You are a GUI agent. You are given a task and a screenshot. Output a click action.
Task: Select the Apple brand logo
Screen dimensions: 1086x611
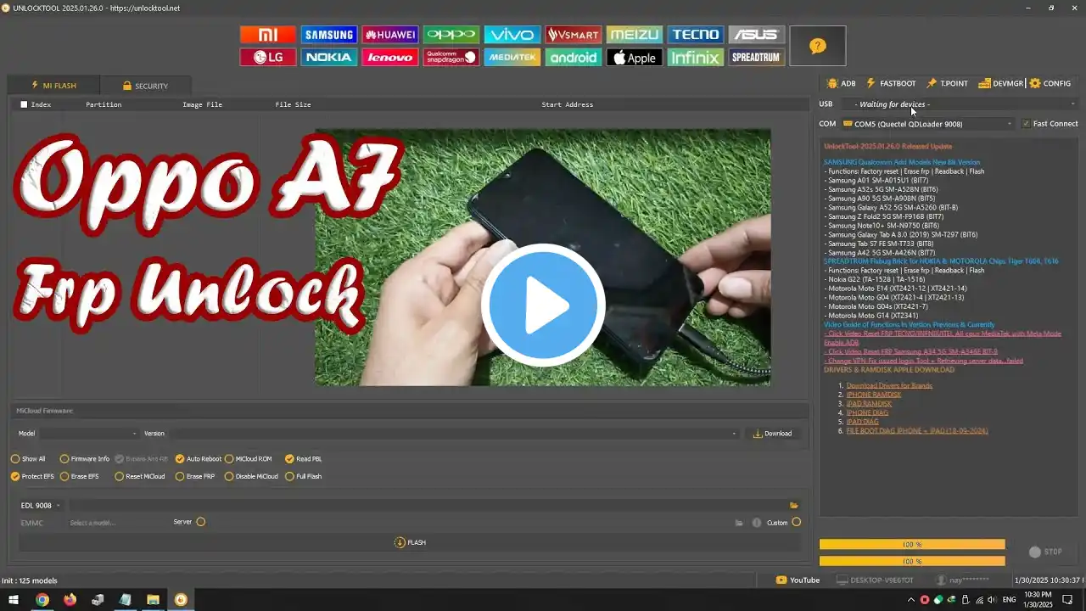tap(635, 58)
